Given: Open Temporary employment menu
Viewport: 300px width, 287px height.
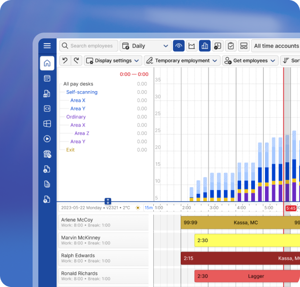Looking at the screenshot, I should pos(182,60).
